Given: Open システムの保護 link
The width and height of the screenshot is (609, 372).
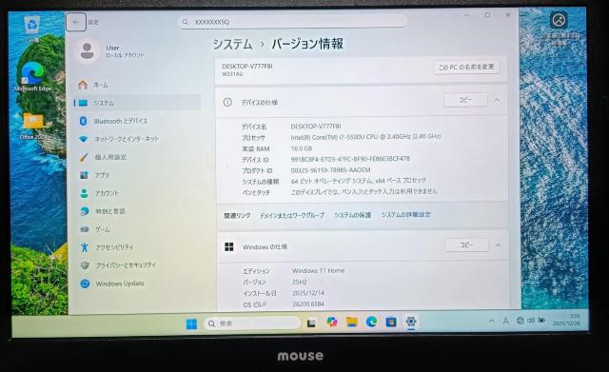Looking at the screenshot, I should 353,215.
